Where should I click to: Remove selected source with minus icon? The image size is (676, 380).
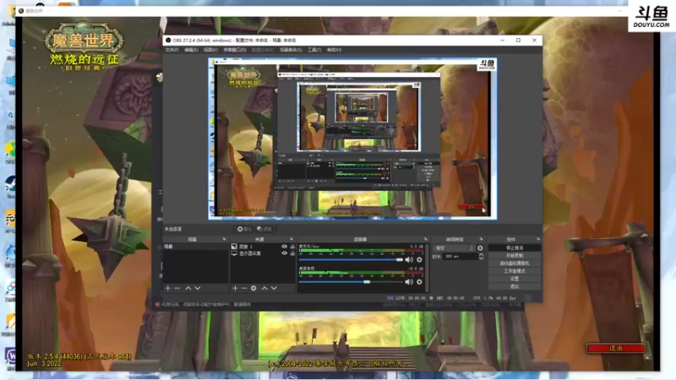[x=244, y=288]
